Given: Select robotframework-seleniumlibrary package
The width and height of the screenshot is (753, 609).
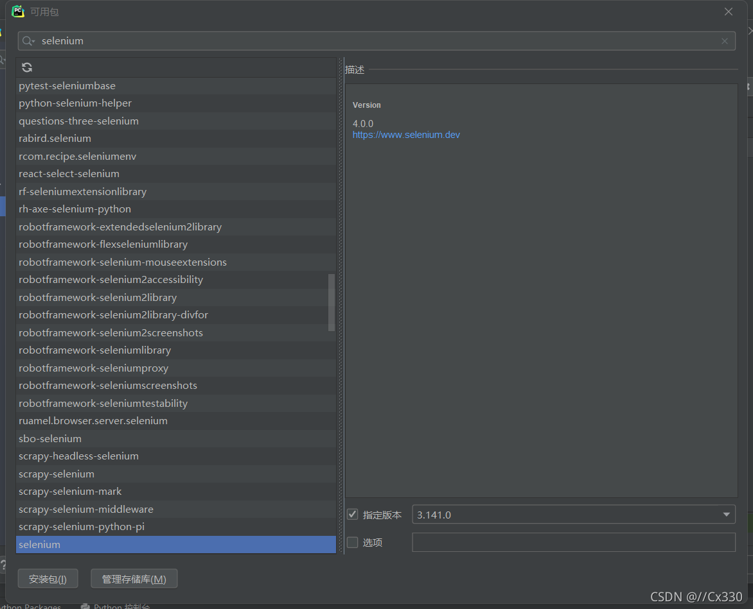Looking at the screenshot, I should [176, 350].
